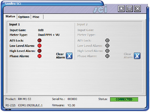Image resolution: width=150 pixels, height=112 pixels.
Task: Click Input 1 Clear Alarm X button
Action: [x=69, y=56]
